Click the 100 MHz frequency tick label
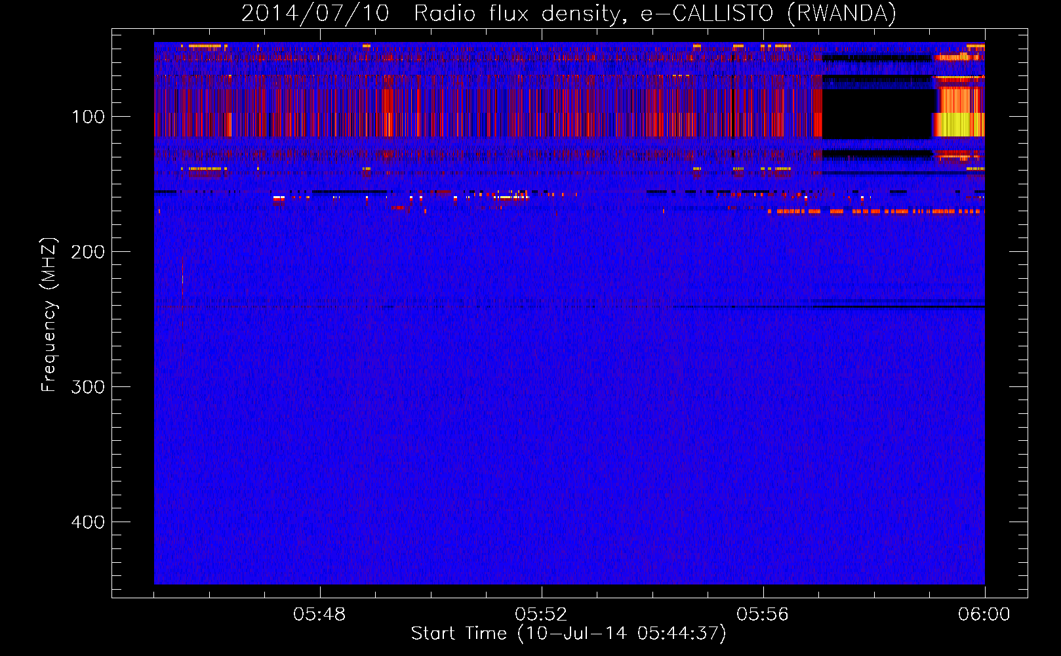 (x=89, y=117)
